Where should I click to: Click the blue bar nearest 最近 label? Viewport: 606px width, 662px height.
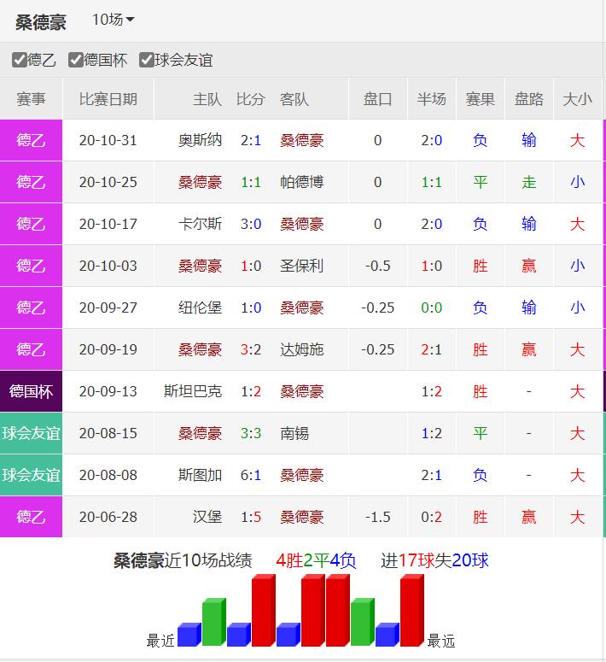click(188, 635)
